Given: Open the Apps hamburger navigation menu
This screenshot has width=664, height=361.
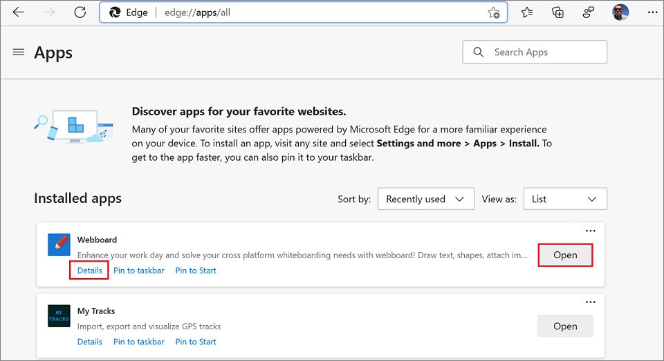Looking at the screenshot, I should (19, 52).
